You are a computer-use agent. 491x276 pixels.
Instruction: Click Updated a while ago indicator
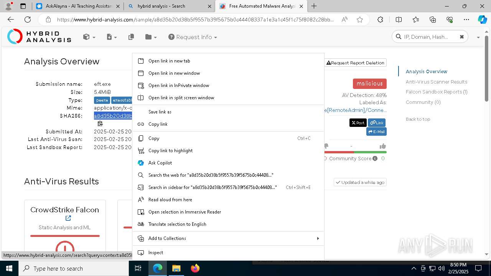click(360, 182)
